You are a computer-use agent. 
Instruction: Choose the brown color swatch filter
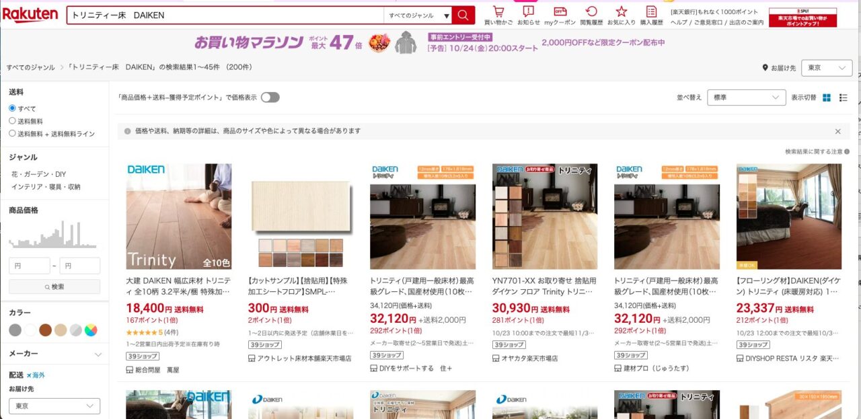[x=45, y=330]
